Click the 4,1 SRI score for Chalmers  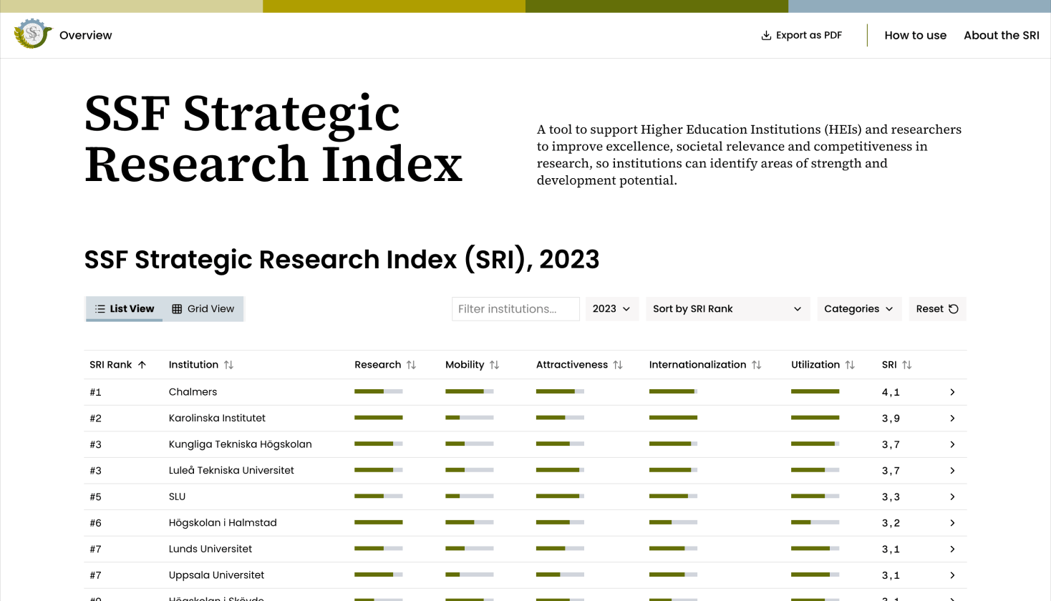(x=891, y=392)
